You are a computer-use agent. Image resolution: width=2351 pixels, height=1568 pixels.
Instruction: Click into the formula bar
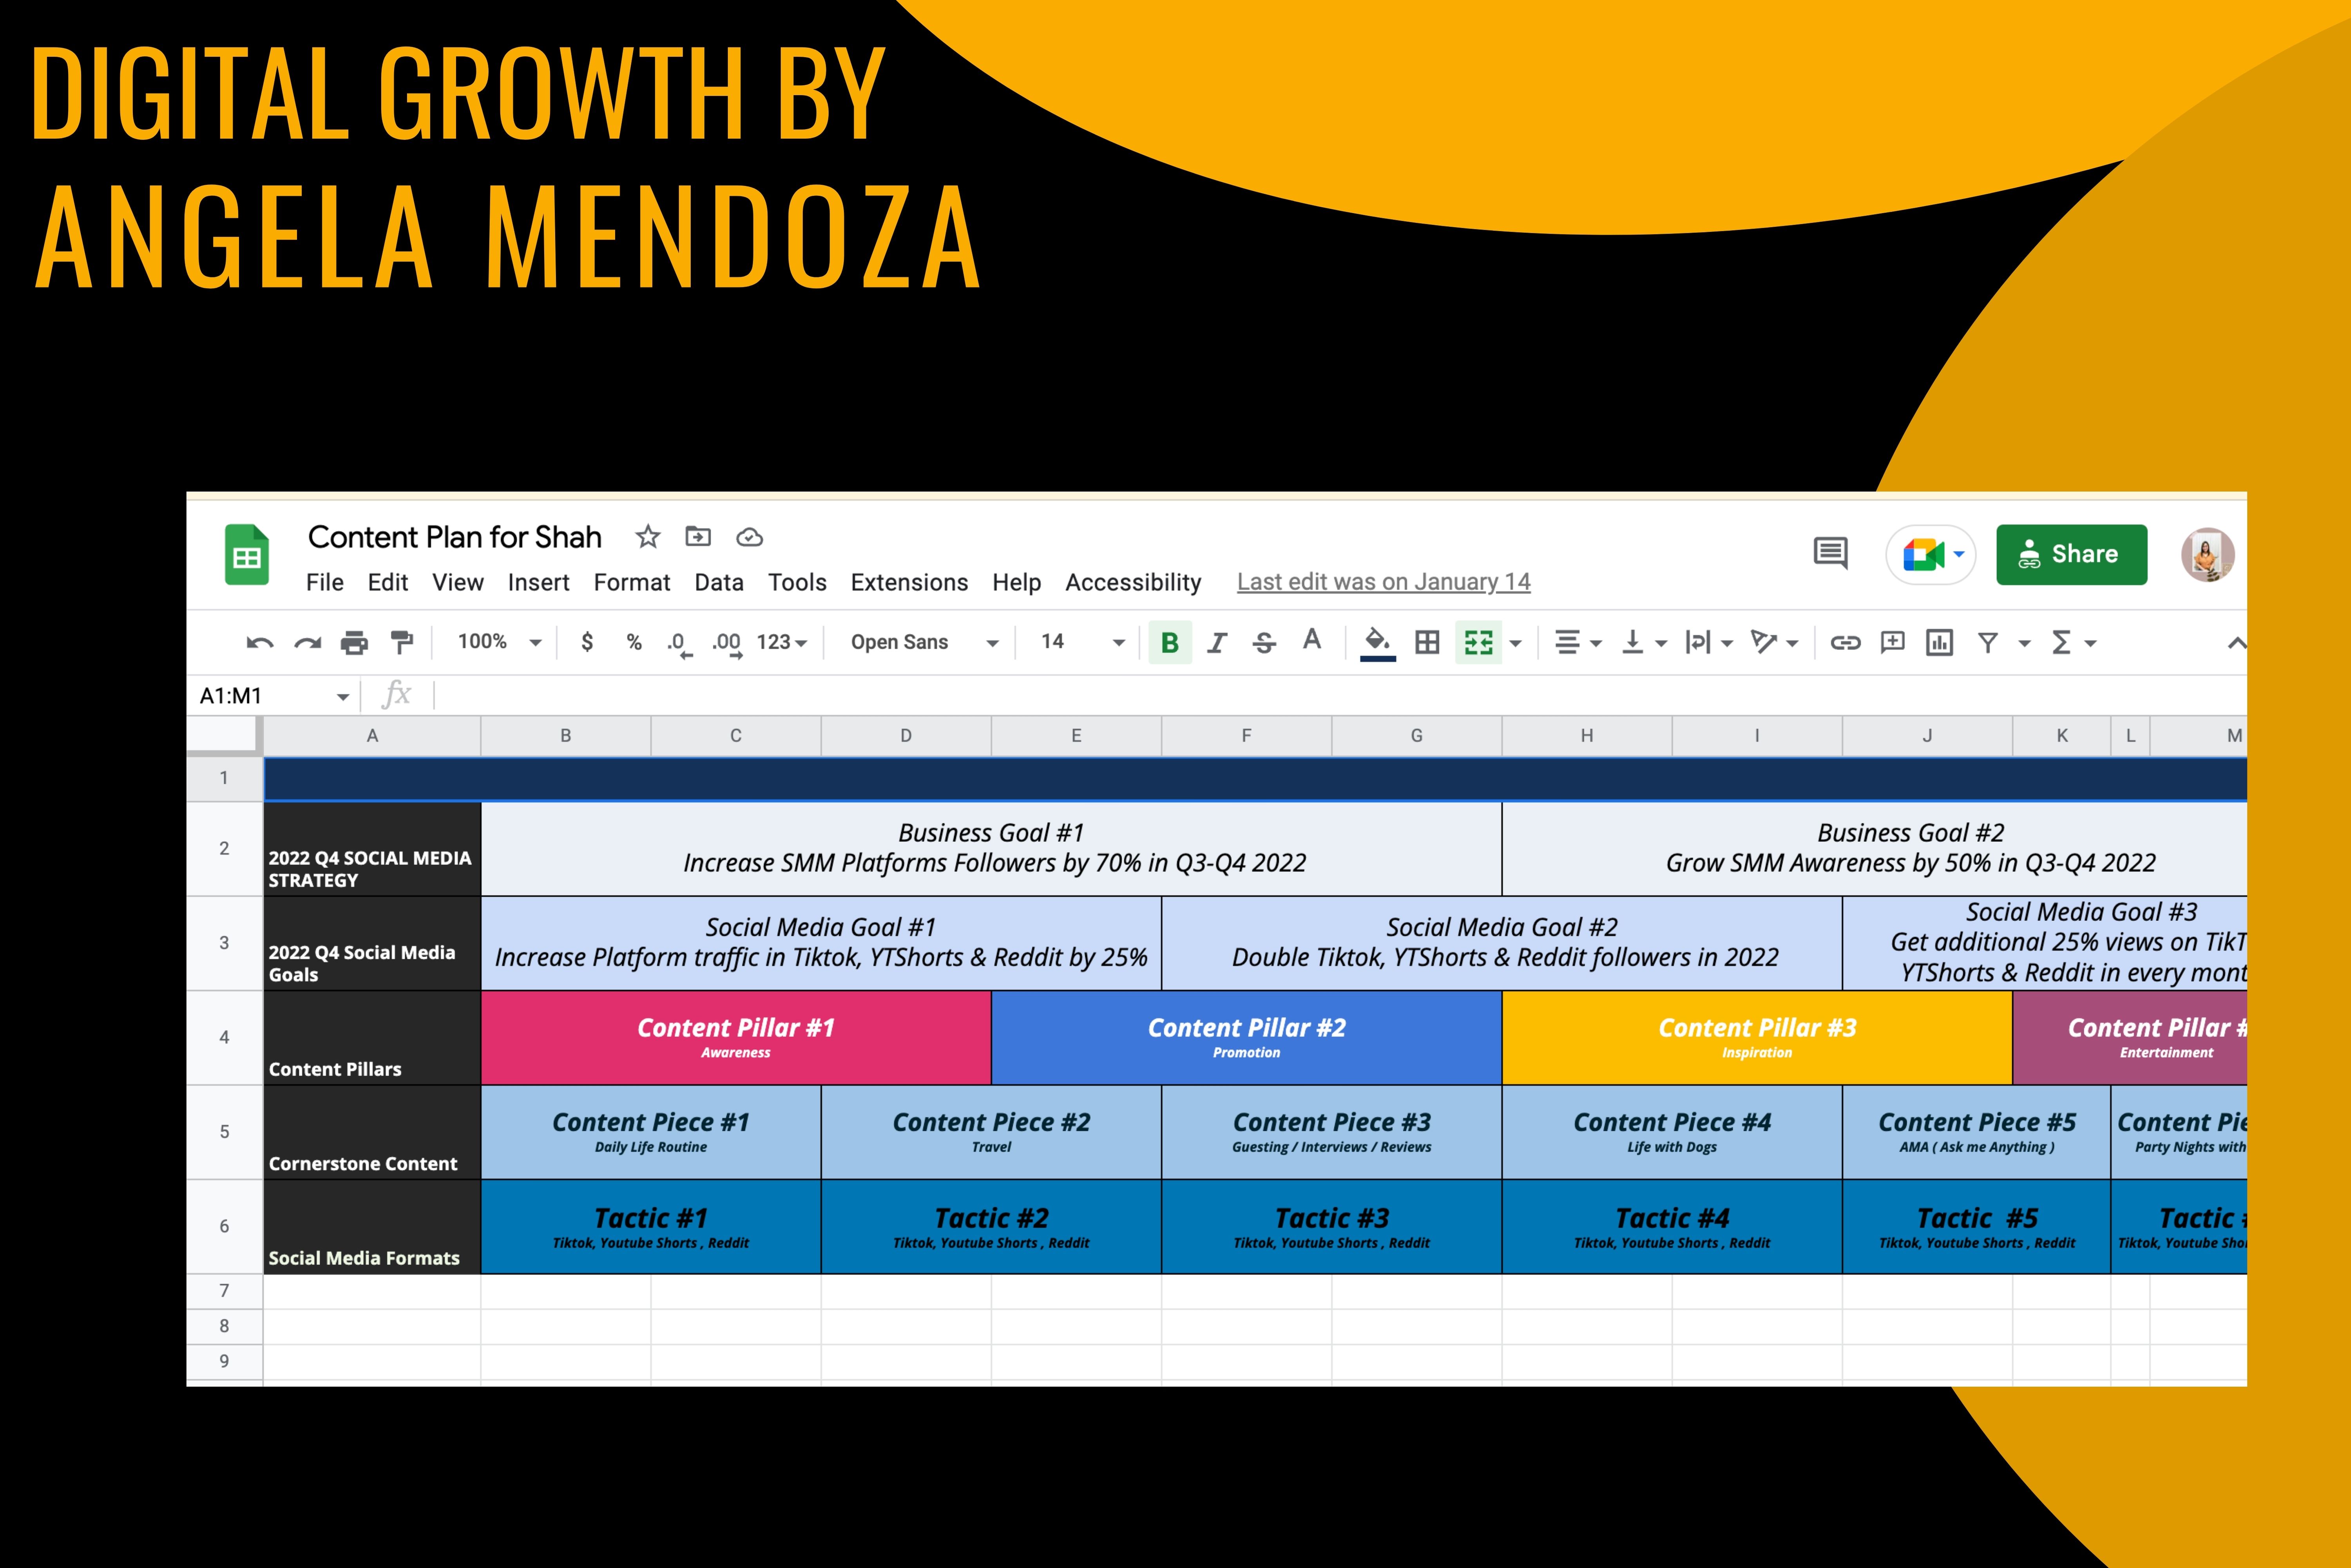(x=1340, y=695)
